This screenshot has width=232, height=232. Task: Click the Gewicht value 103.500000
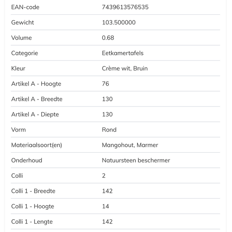coord(119,22)
